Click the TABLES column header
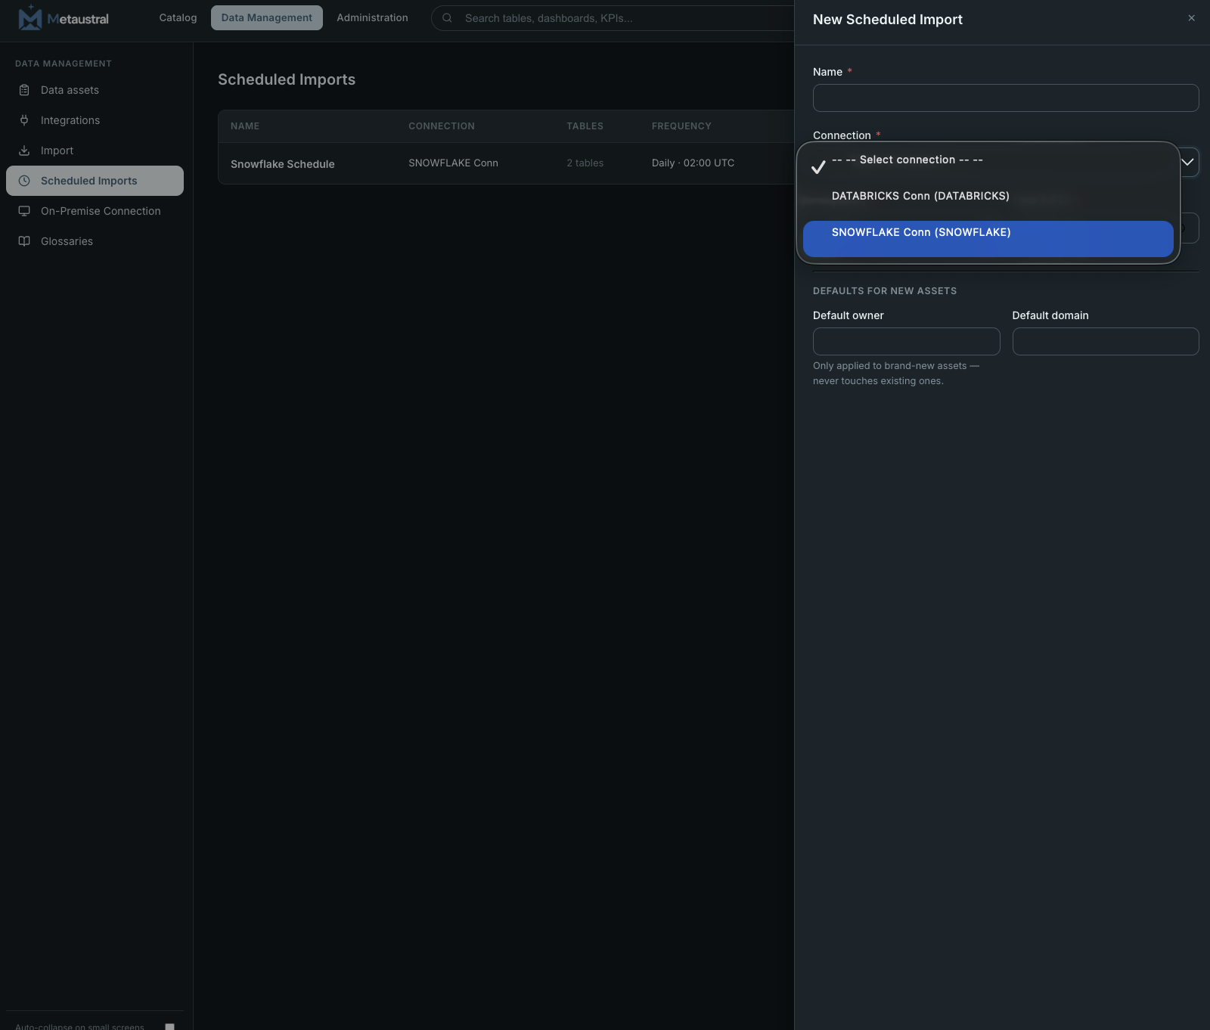 point(585,126)
